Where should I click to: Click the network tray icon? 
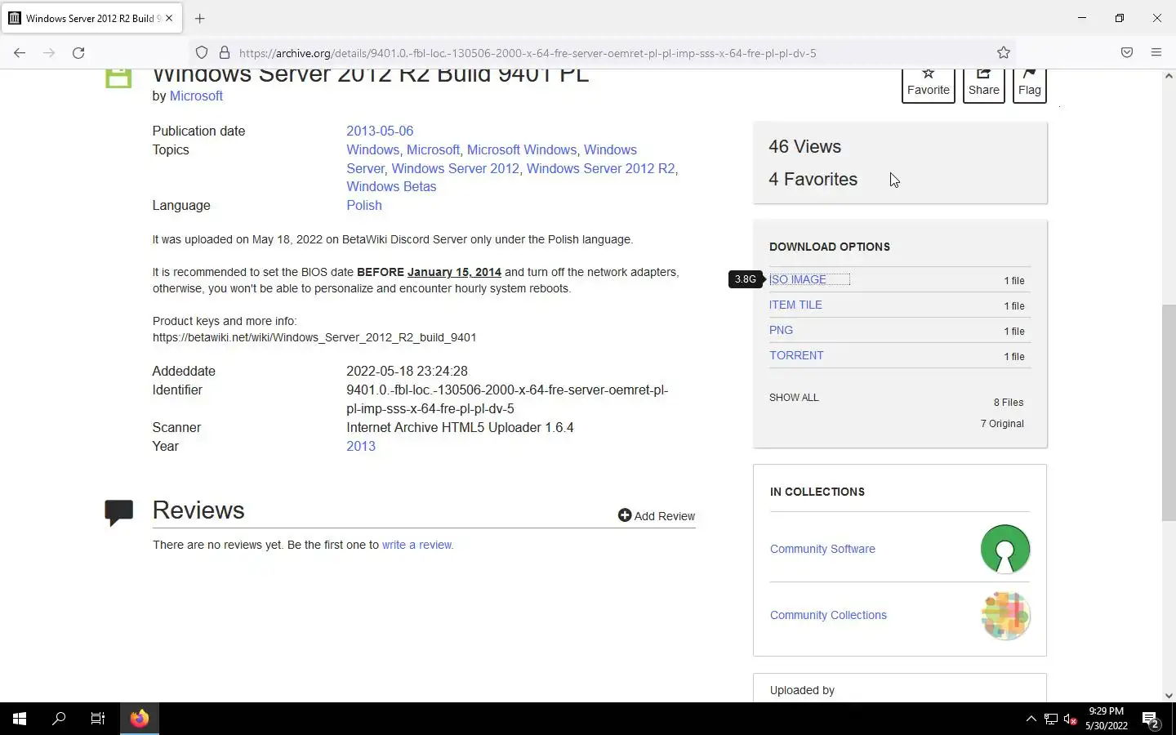(1051, 719)
